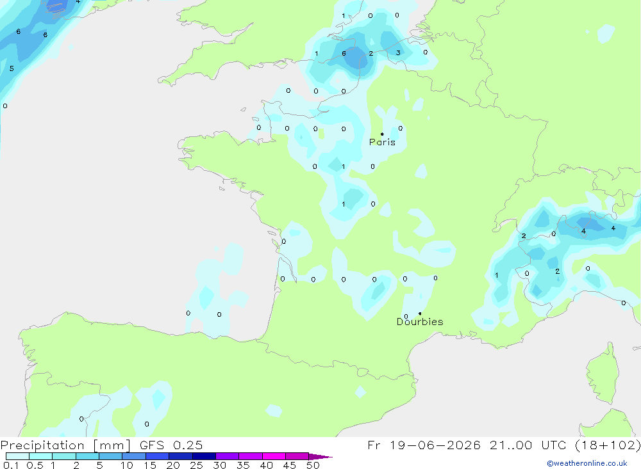Pick the 40–45 mm legend swatch

(274, 456)
